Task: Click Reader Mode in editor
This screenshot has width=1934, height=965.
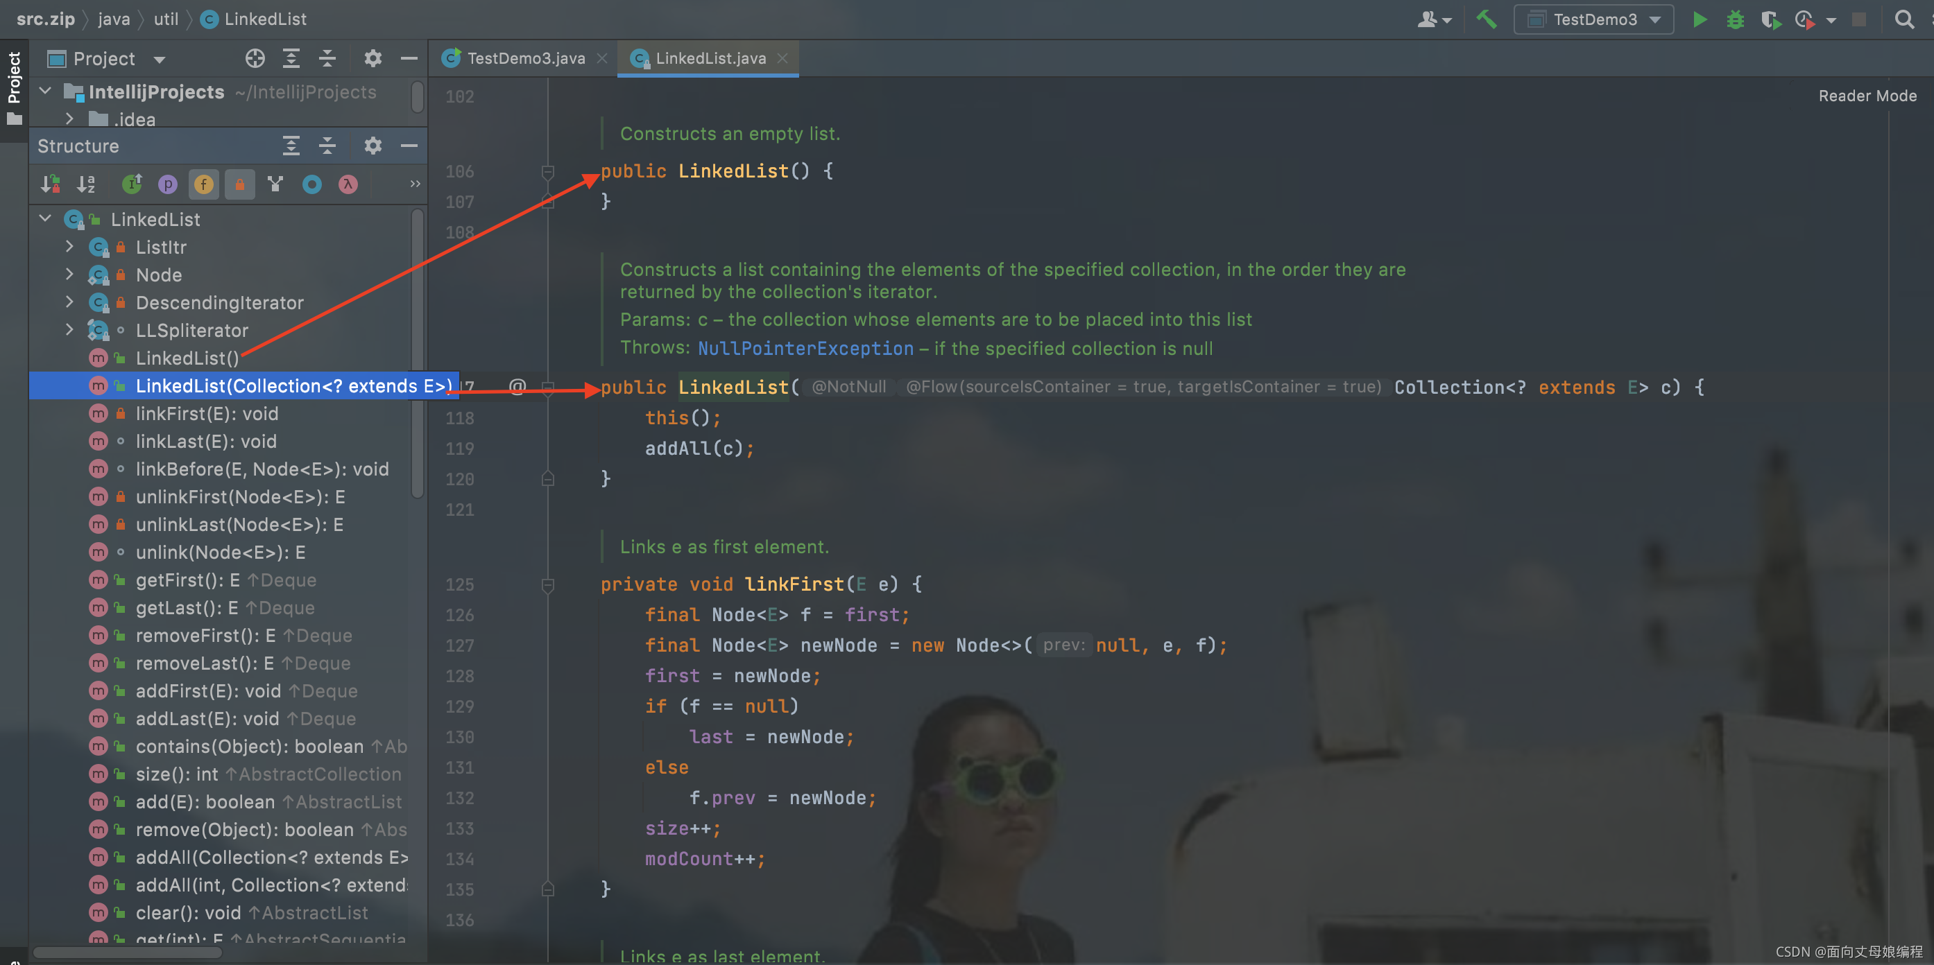Action: click(x=1867, y=96)
